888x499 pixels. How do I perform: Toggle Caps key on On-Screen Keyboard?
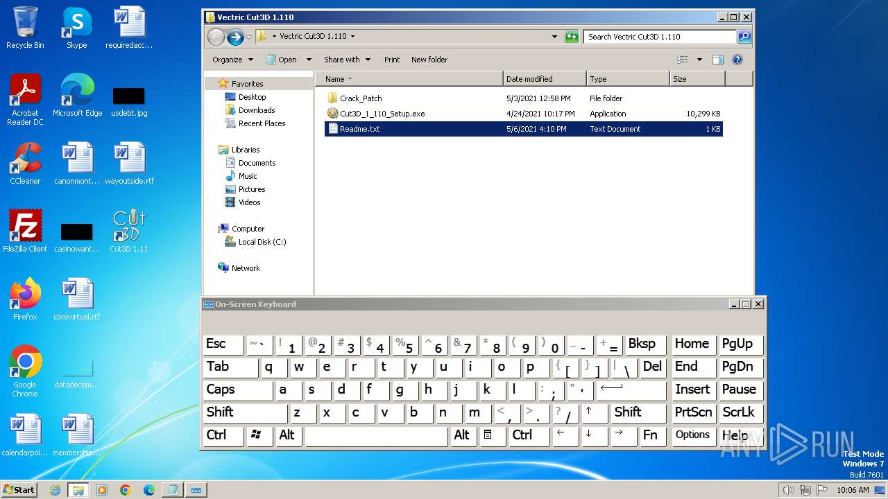coord(238,390)
